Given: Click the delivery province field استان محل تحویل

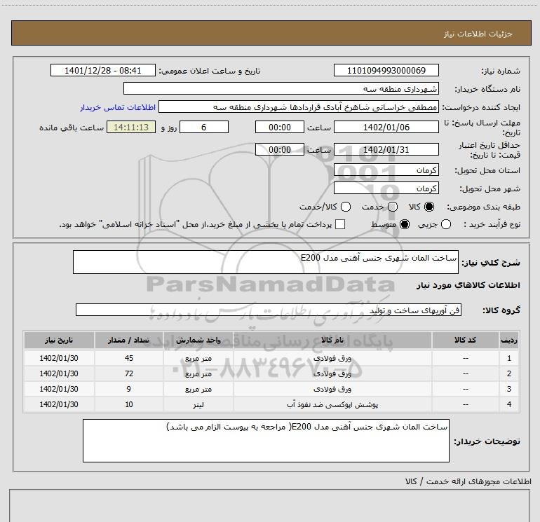Looking at the screenshot, I should pyautogui.click(x=386, y=170).
